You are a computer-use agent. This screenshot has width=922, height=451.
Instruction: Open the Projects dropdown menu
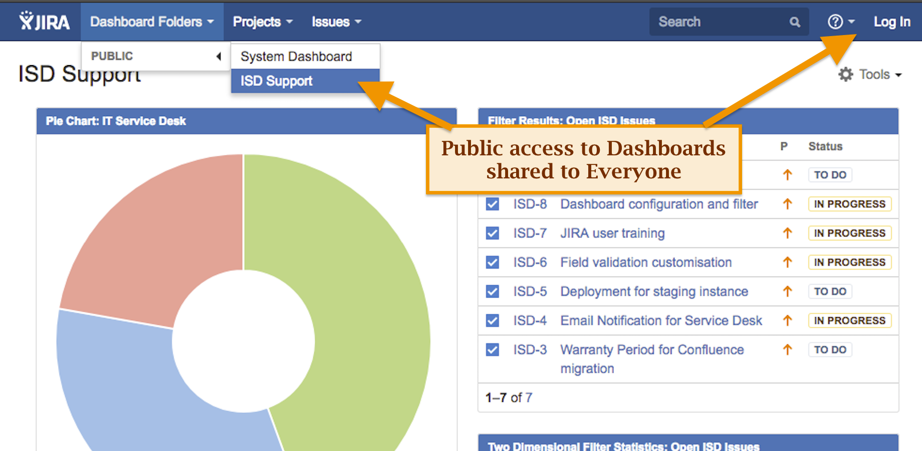click(x=263, y=22)
